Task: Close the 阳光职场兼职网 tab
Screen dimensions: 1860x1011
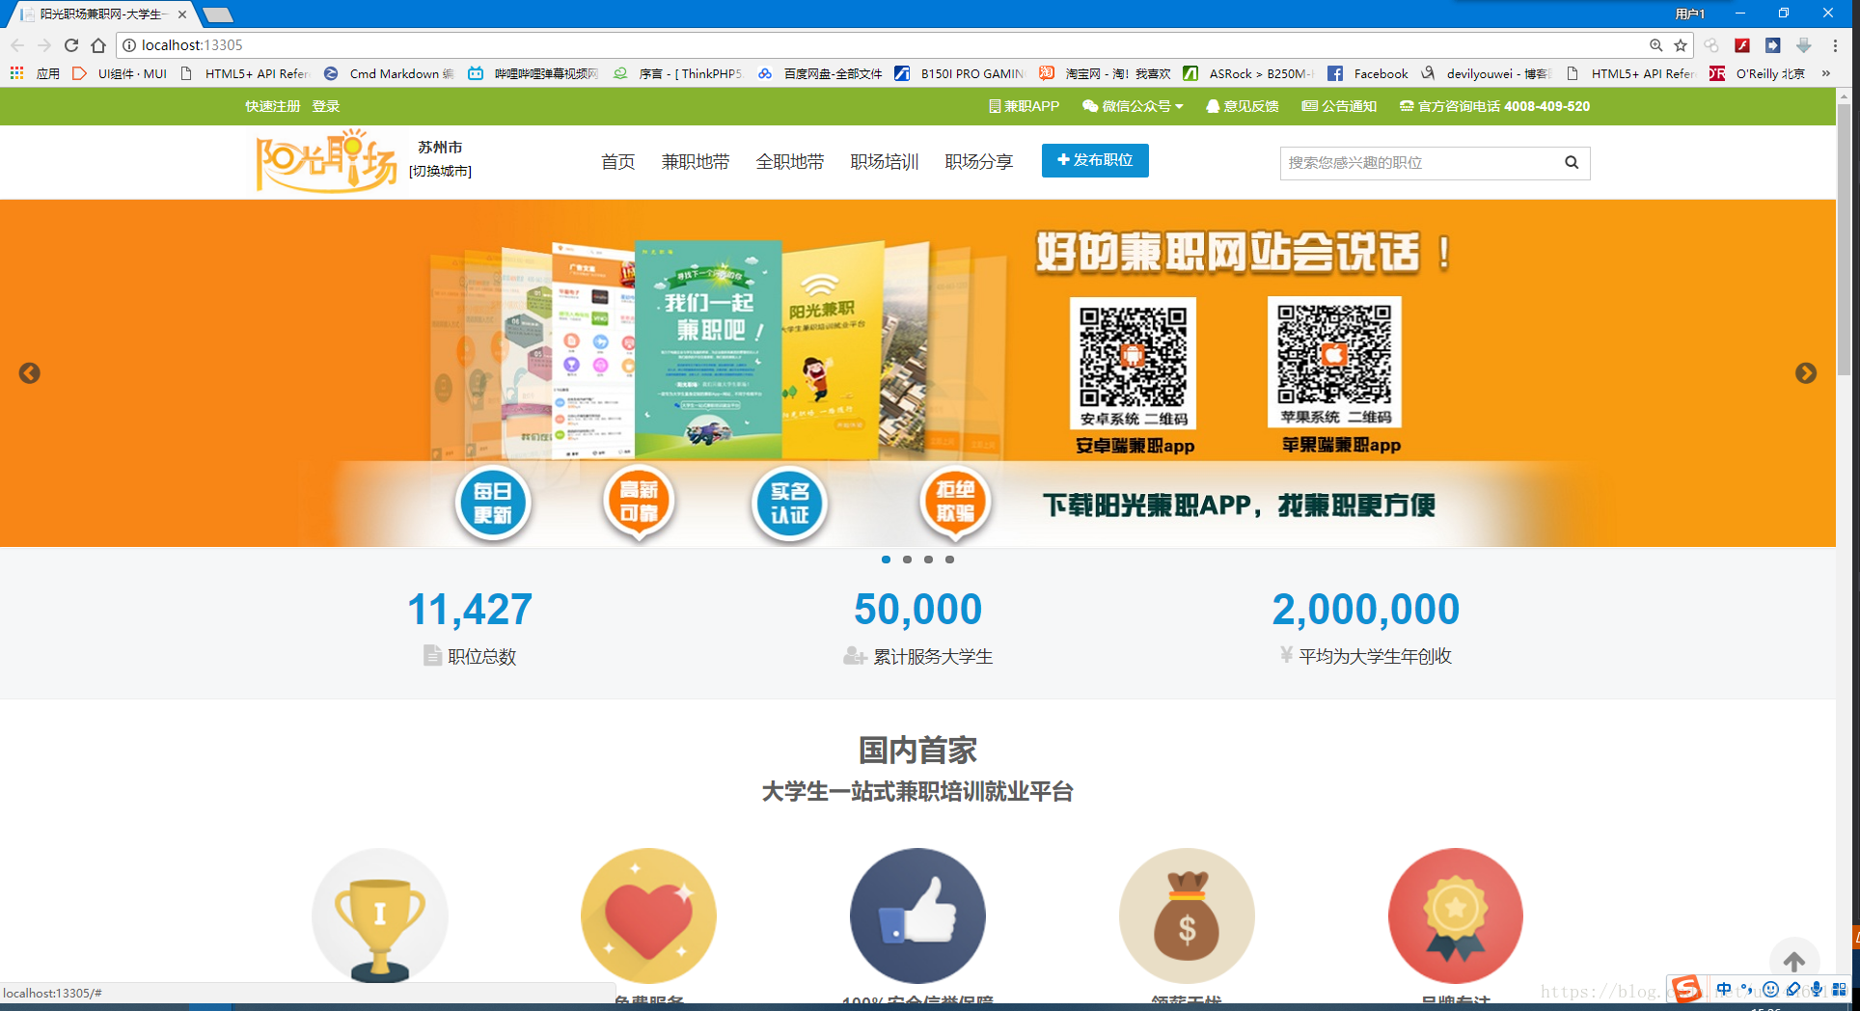Action: click(x=182, y=14)
